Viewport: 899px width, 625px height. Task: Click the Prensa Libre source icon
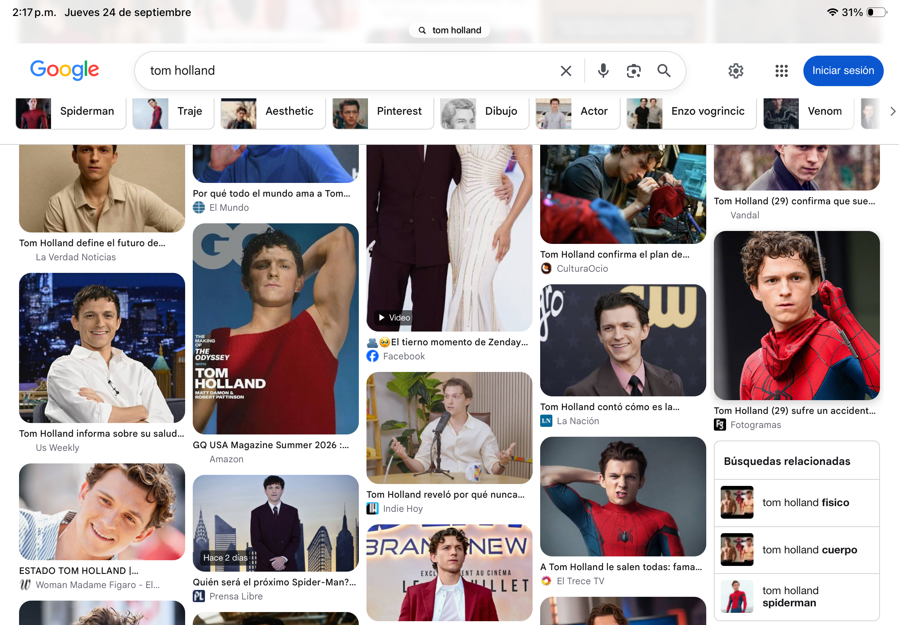199,596
